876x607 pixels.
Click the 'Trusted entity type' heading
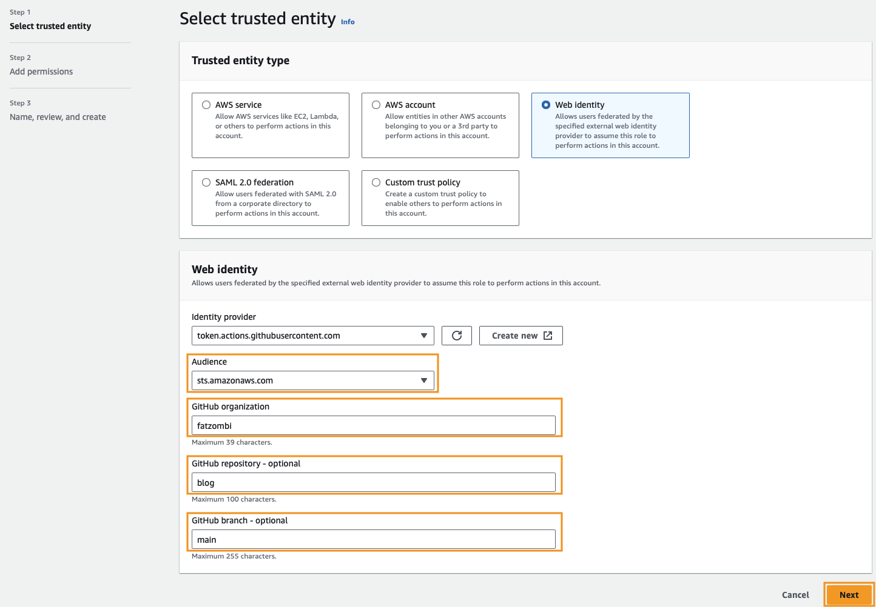(240, 61)
